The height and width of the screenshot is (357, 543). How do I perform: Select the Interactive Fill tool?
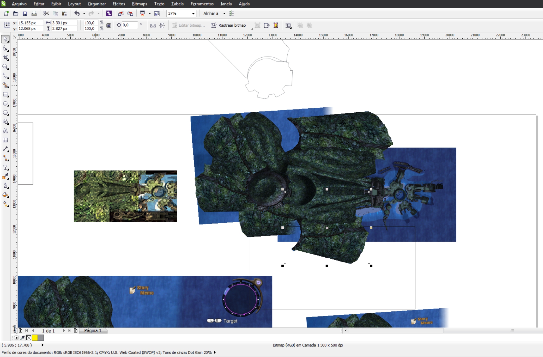5,204
